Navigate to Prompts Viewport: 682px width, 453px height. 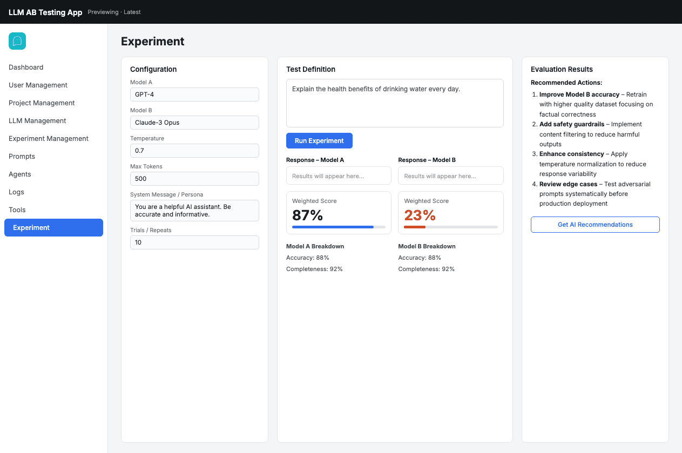pos(22,157)
